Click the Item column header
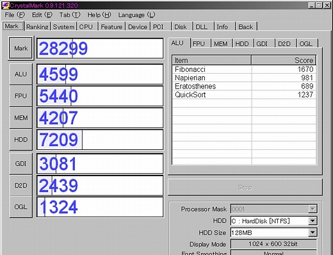Screen dimensions: 333x255 pyautogui.click(x=212, y=60)
